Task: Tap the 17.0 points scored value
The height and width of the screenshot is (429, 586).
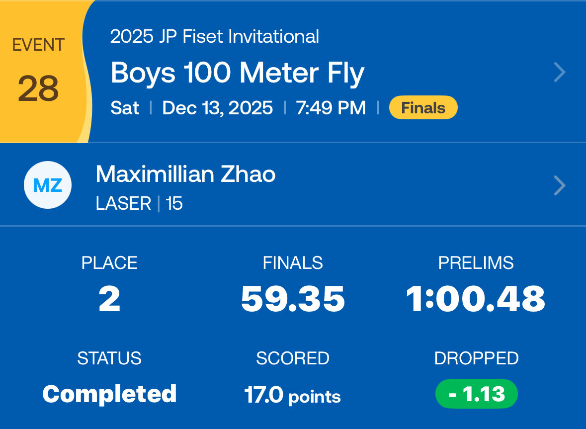Action: pyautogui.click(x=292, y=395)
